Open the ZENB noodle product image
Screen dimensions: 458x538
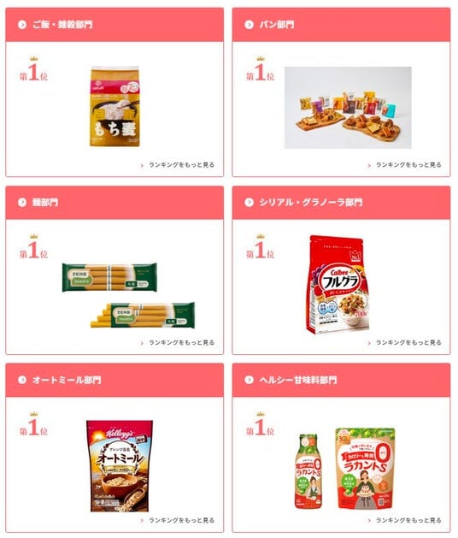tap(128, 295)
